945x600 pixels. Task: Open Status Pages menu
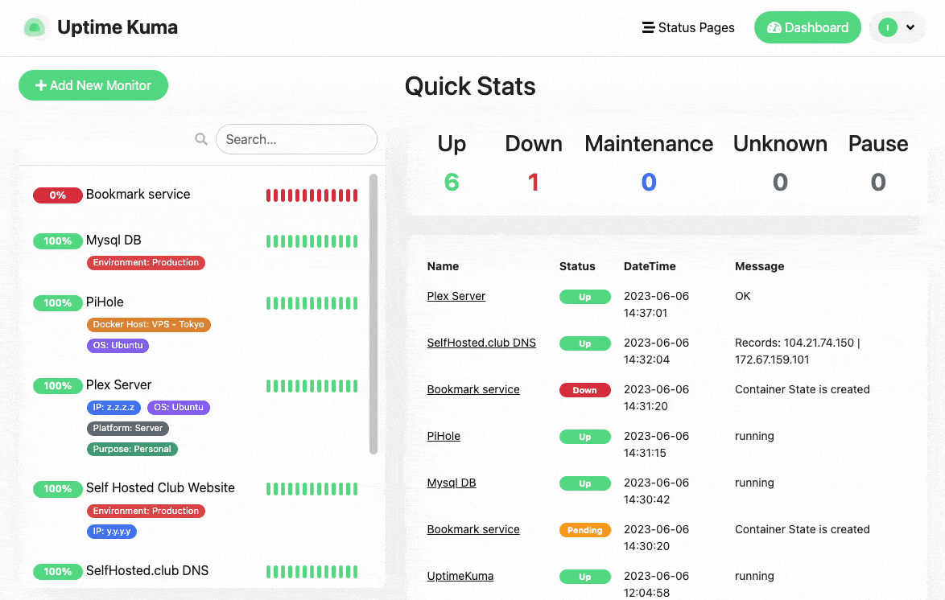coord(688,27)
